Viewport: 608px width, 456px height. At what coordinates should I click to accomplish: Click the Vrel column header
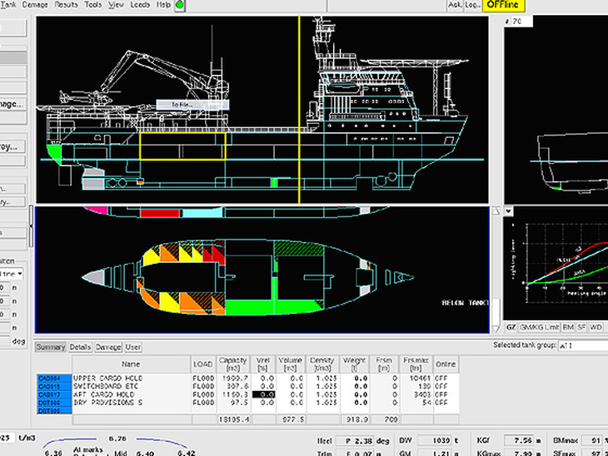263,364
